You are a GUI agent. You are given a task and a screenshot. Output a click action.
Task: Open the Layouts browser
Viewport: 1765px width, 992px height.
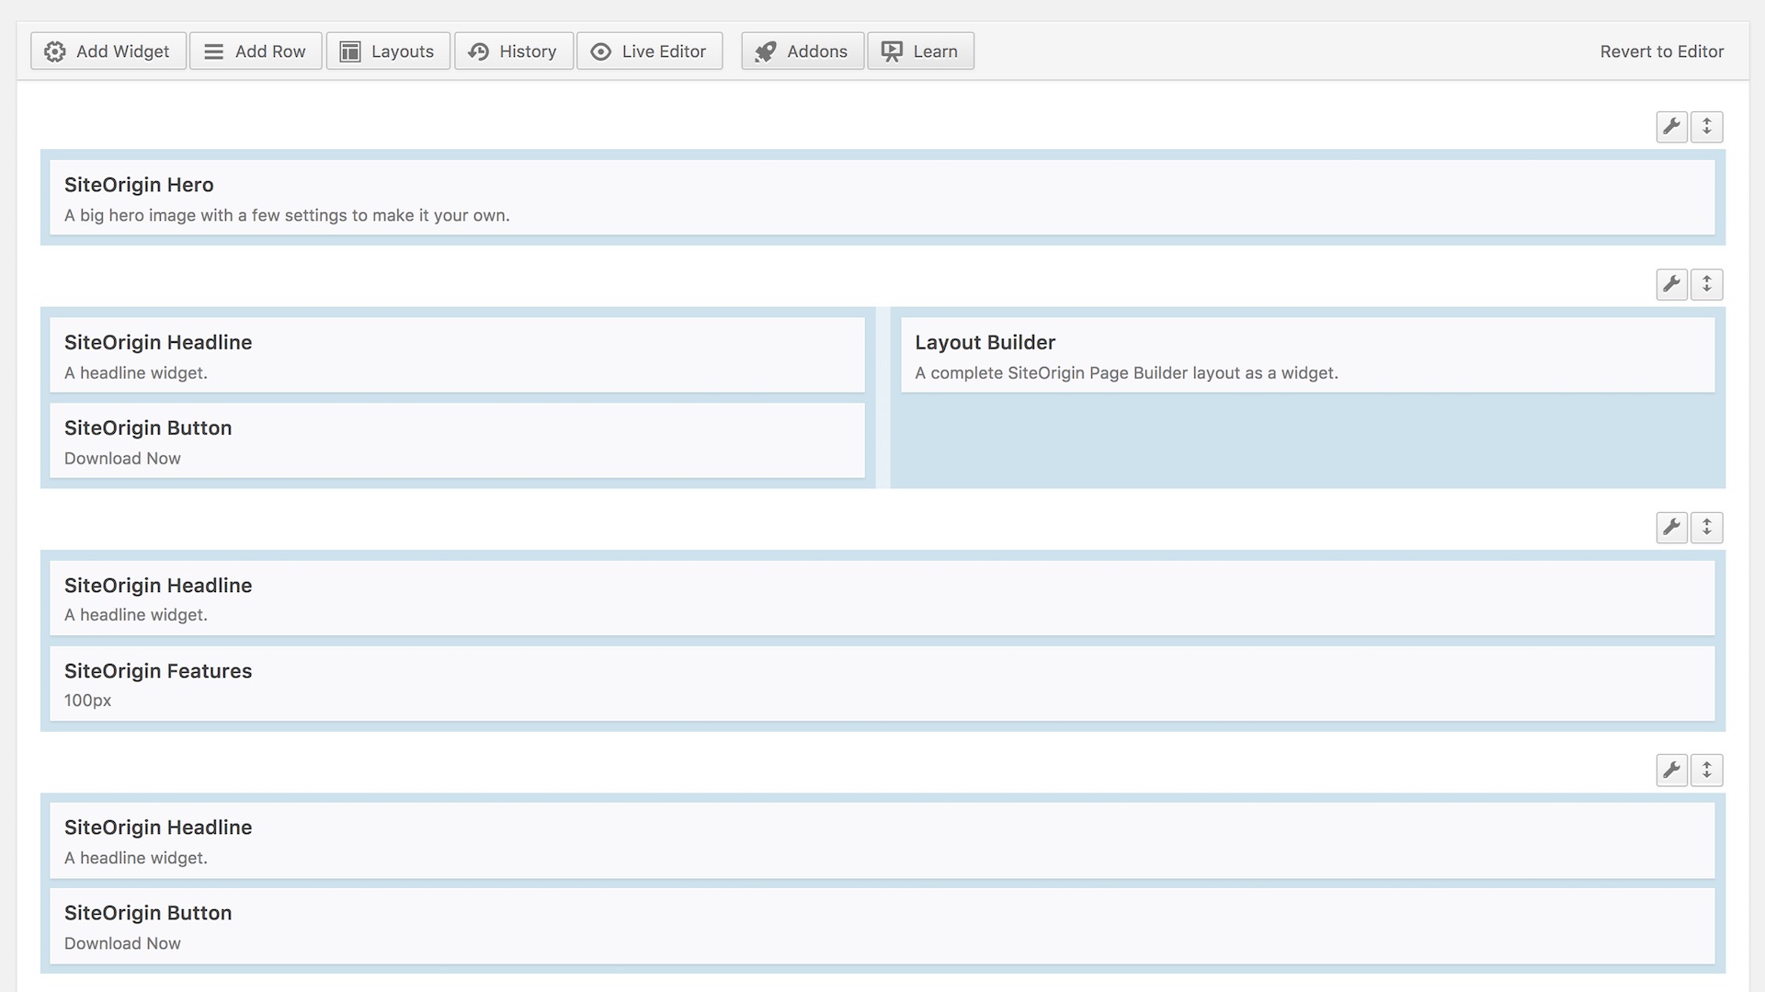(x=387, y=51)
